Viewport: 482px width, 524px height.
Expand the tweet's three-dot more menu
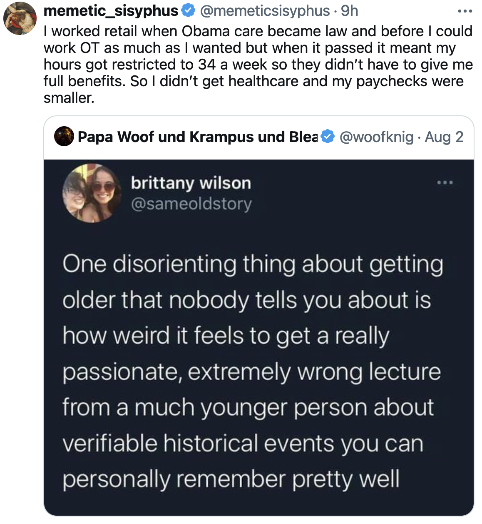[x=465, y=11]
